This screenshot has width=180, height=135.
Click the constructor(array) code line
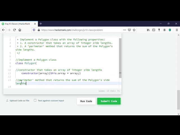(51, 73)
